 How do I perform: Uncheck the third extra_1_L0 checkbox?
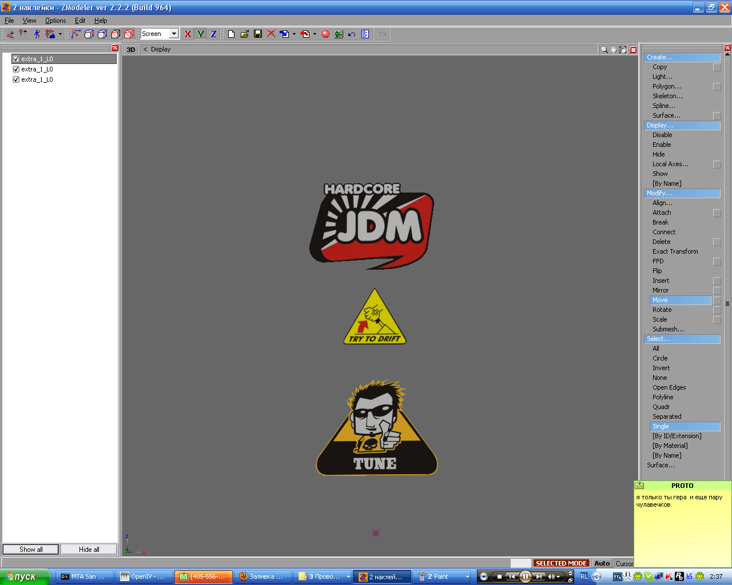(16, 79)
